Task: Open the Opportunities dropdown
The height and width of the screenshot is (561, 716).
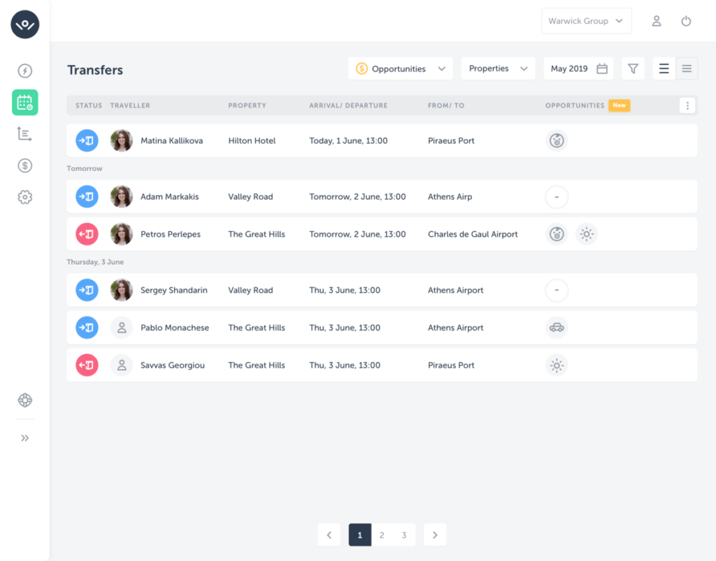Action: click(400, 68)
